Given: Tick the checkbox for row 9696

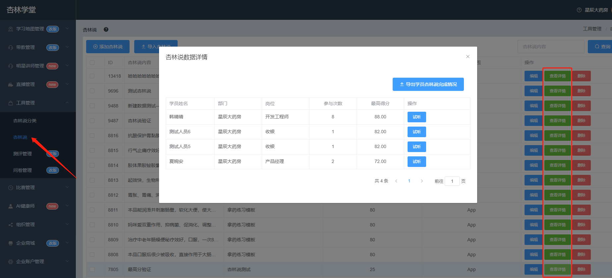Looking at the screenshot, I should 92,91.
